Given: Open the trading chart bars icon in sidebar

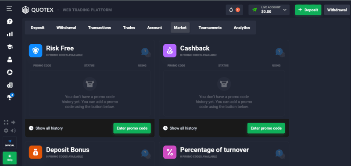Looking at the screenshot, I should pyautogui.click(x=10, y=34).
